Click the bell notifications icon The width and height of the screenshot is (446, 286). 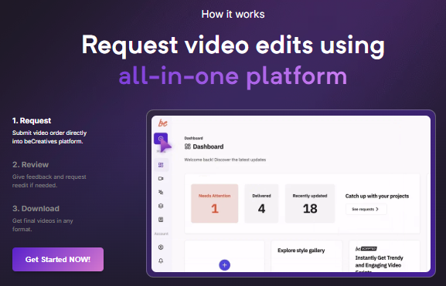161,261
